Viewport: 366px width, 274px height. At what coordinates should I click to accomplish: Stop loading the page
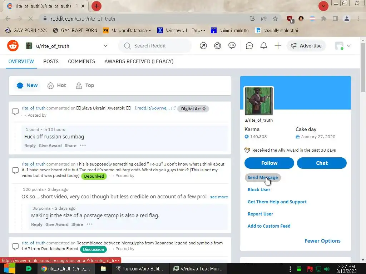pos(31,19)
